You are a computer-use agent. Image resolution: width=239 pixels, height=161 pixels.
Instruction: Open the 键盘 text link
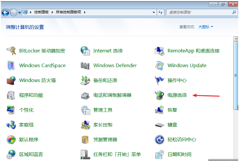pos(172,125)
